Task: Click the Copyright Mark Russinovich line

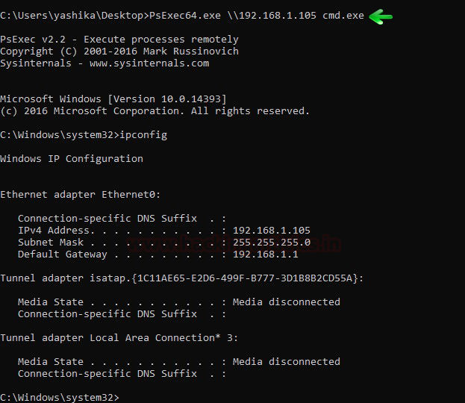Action: 119,51
